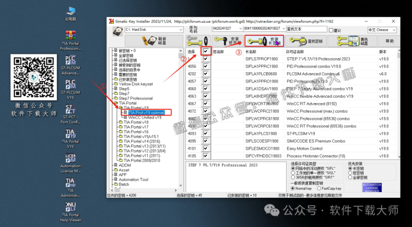Select 全部密钥 entry in the tree

click(x=126, y=55)
